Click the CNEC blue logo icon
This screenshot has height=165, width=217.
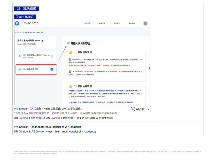(17, 24)
